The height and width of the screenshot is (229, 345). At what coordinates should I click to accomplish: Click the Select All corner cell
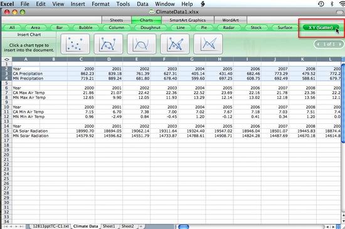pos(7,59)
